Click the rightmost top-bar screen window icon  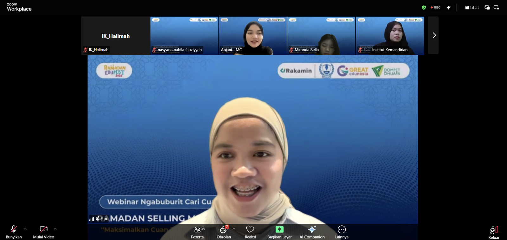pos(496,8)
